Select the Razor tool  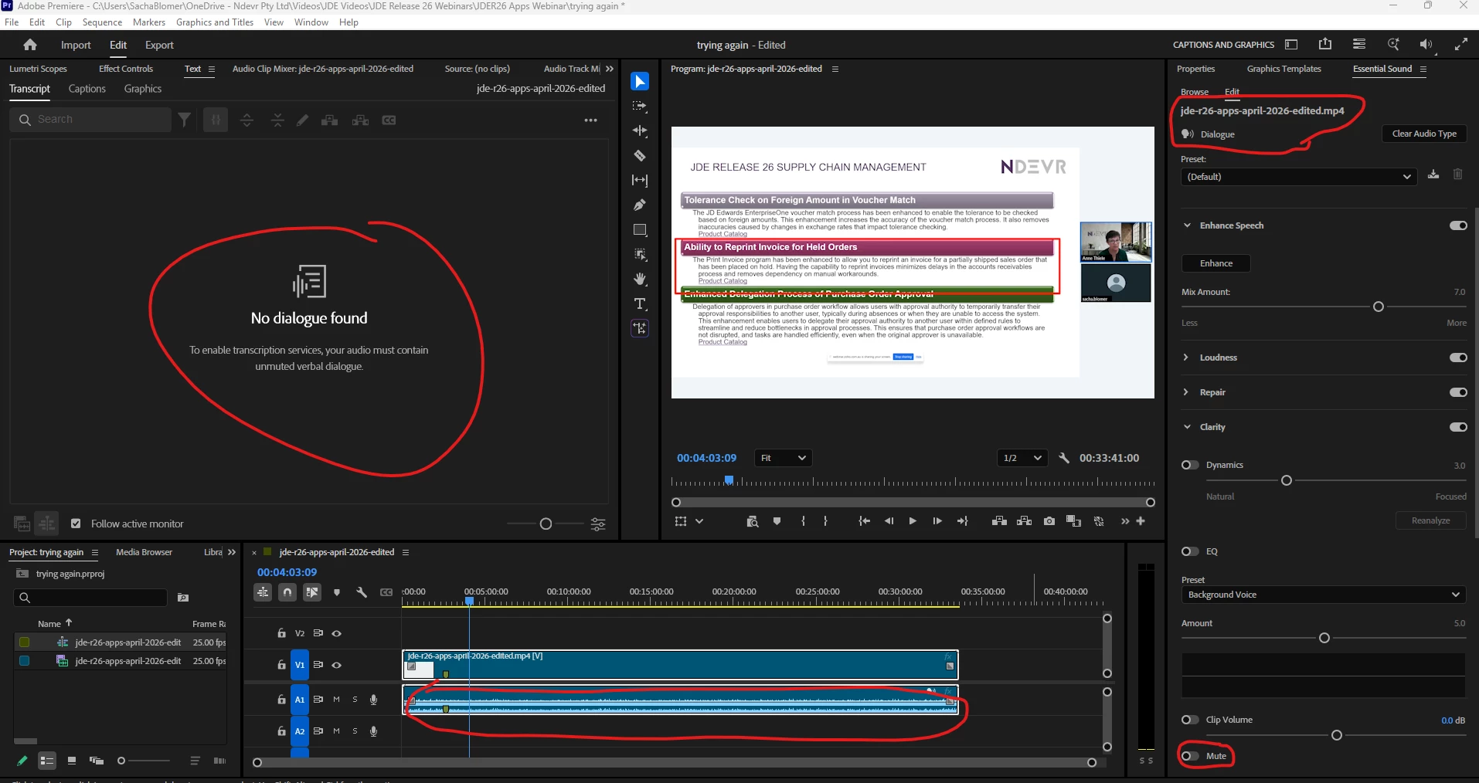(x=640, y=156)
